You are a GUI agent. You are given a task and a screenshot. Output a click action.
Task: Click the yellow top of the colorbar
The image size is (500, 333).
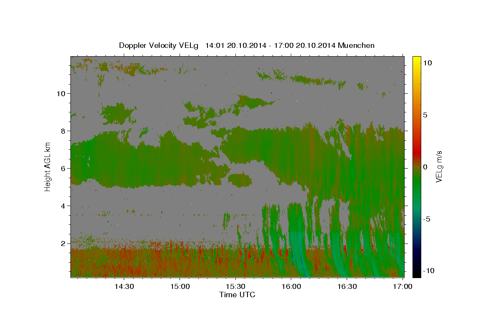pyautogui.click(x=416, y=59)
